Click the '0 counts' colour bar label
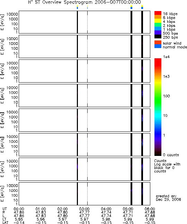 171,155
